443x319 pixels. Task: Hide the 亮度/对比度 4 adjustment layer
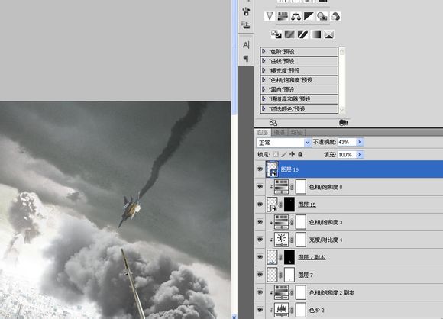[x=260, y=240]
